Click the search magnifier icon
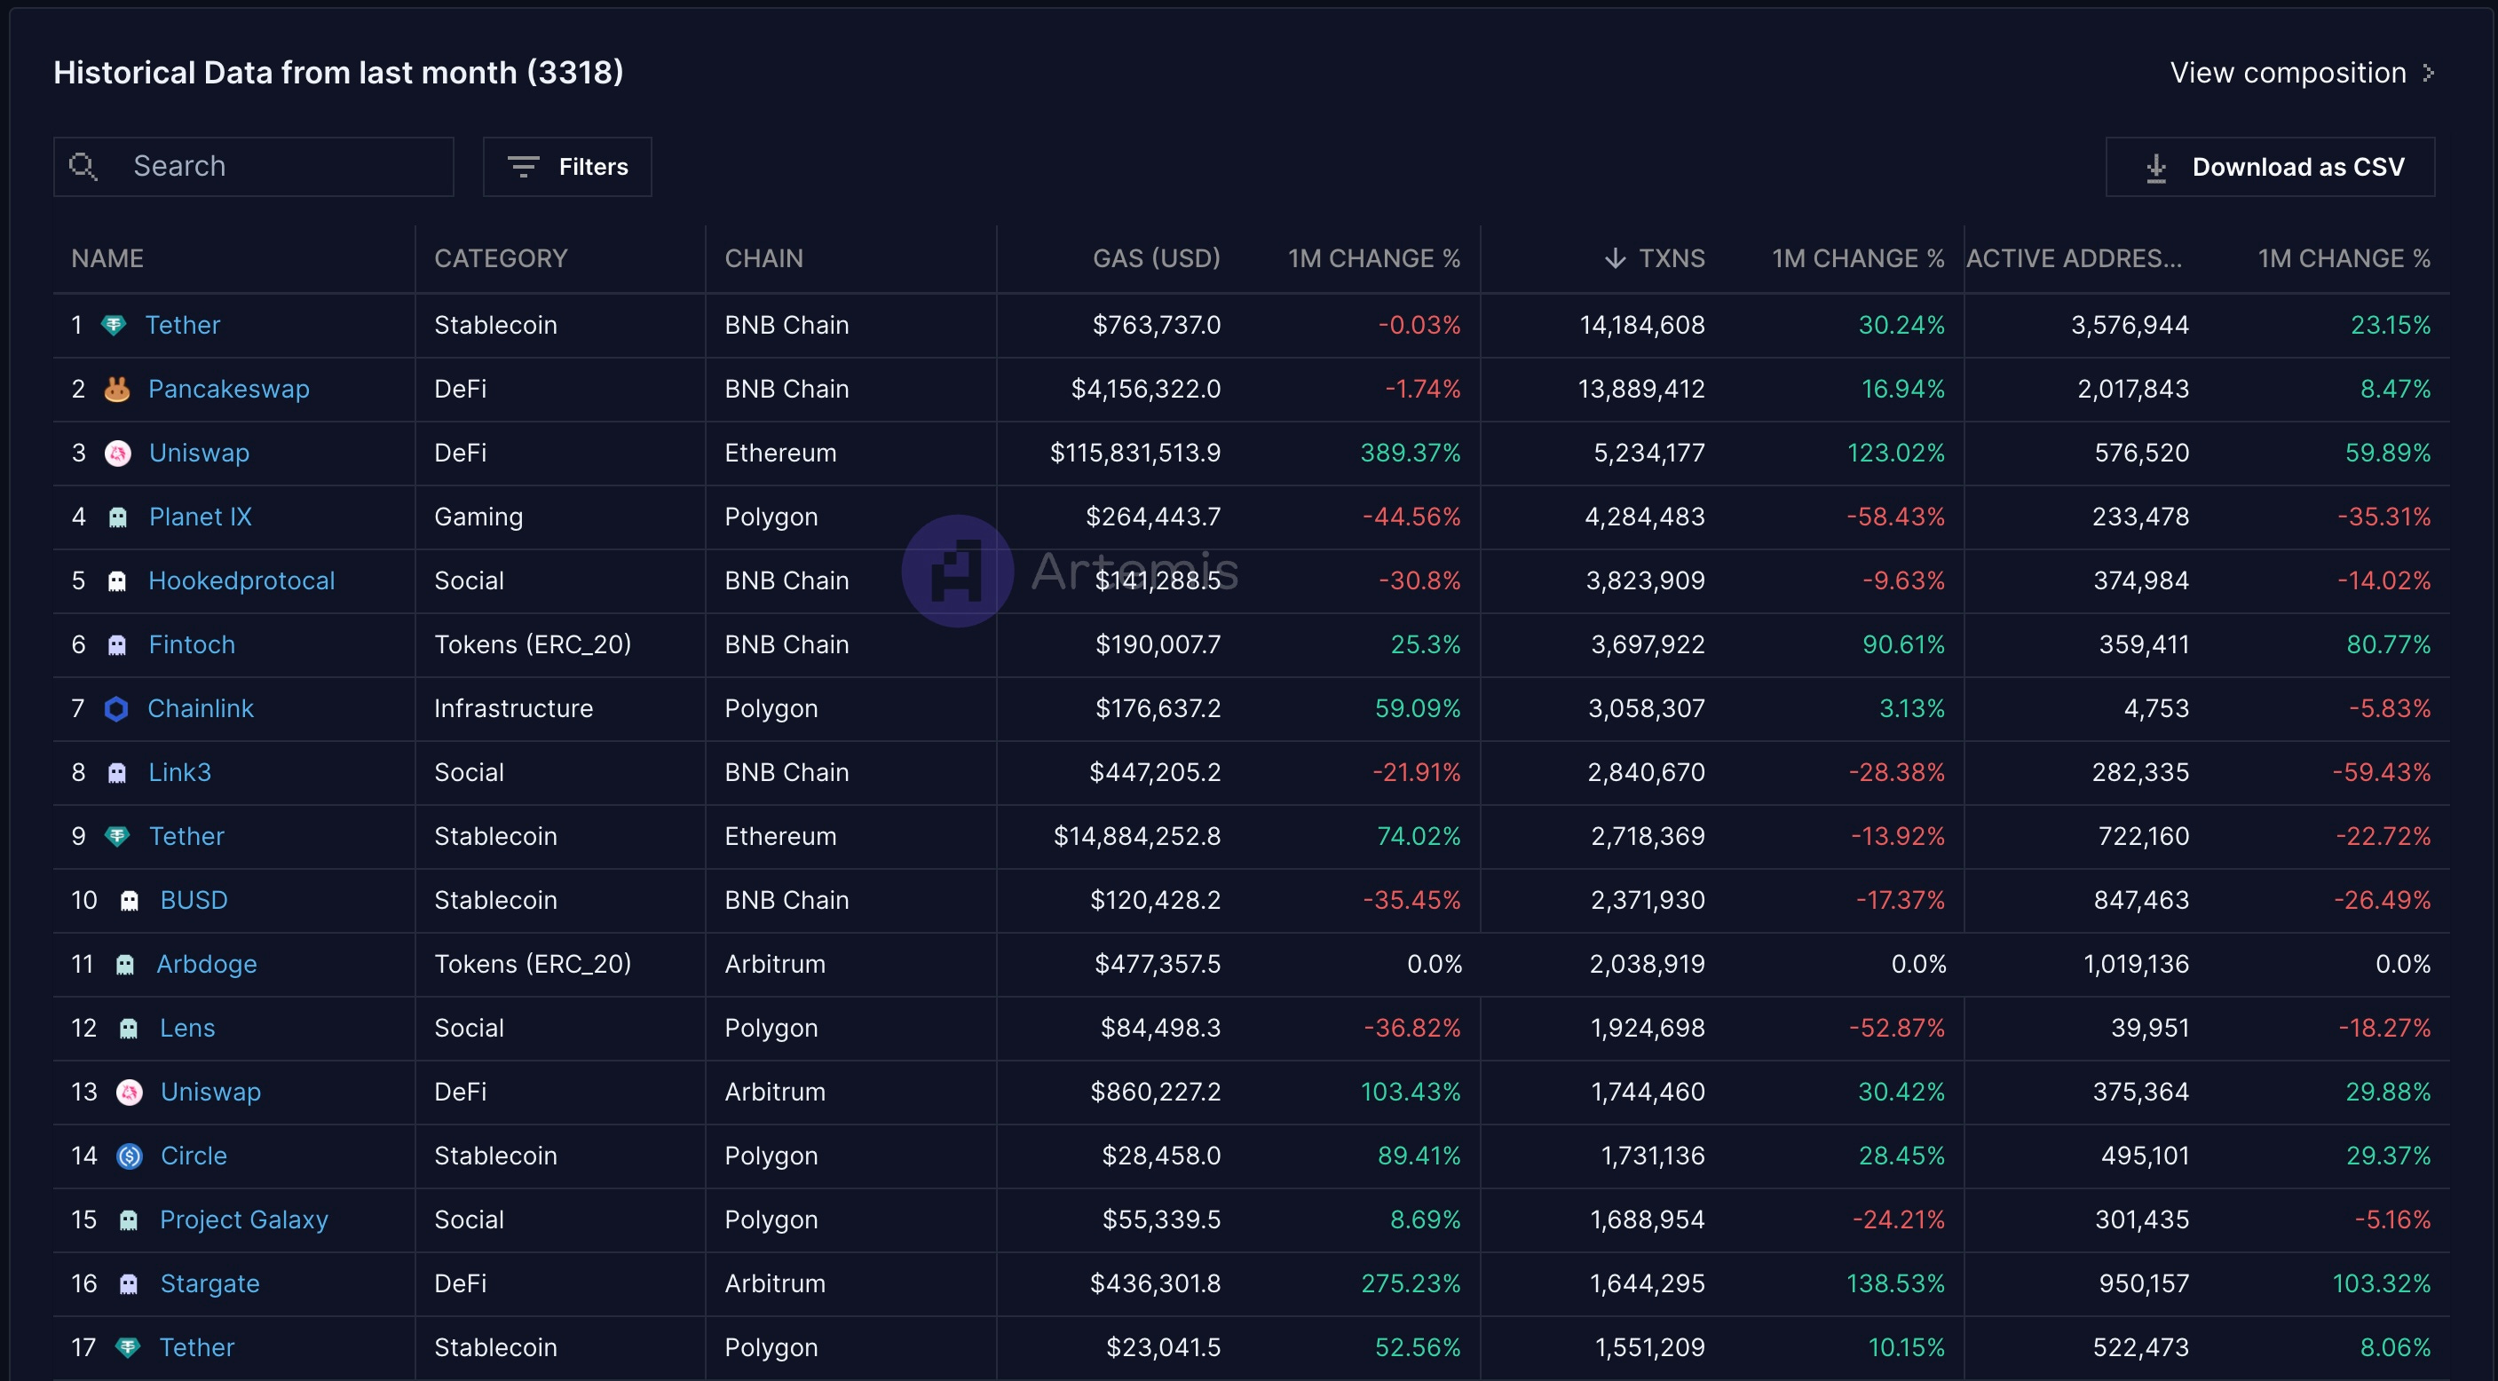 [83, 167]
